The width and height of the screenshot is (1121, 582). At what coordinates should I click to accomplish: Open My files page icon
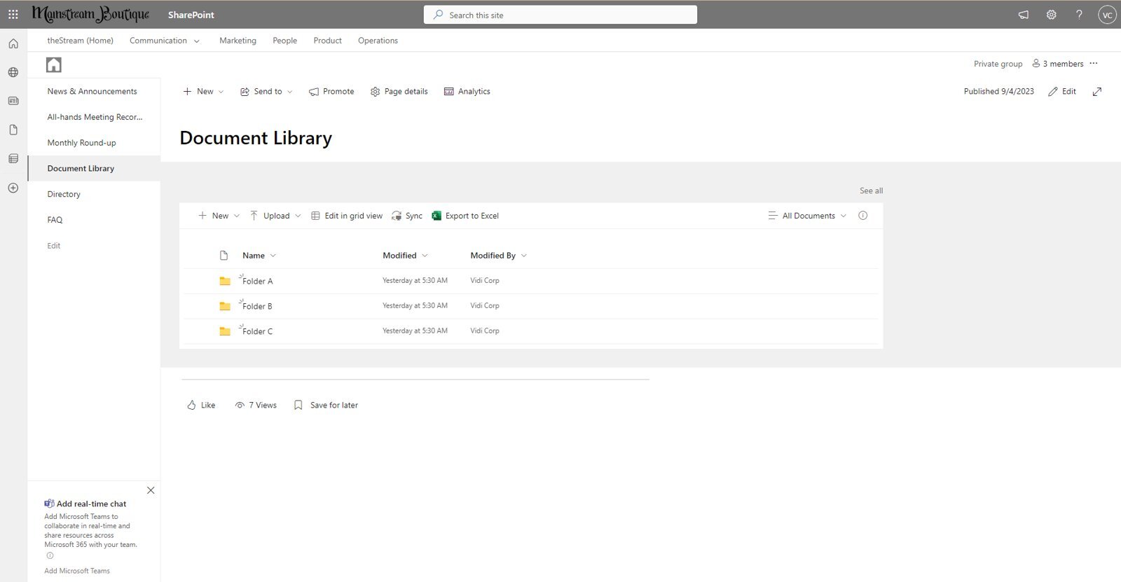tap(13, 130)
